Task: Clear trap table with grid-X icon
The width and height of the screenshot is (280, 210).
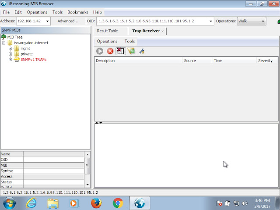Action: pyautogui.click(x=121, y=51)
